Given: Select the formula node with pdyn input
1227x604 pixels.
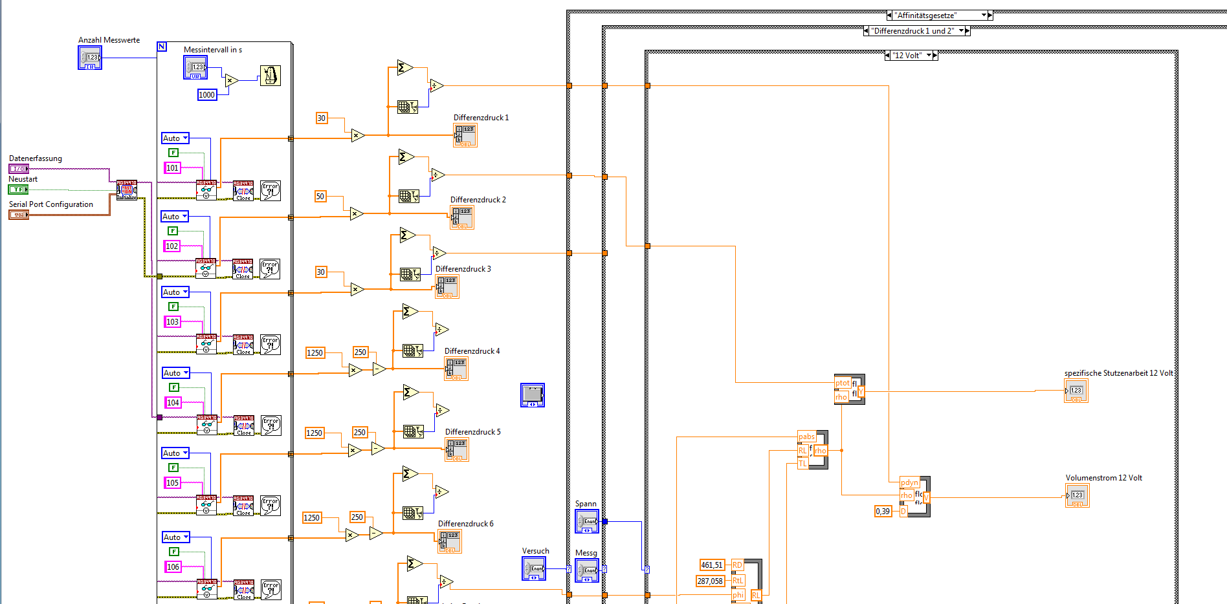Looking at the screenshot, I should click(x=915, y=497).
